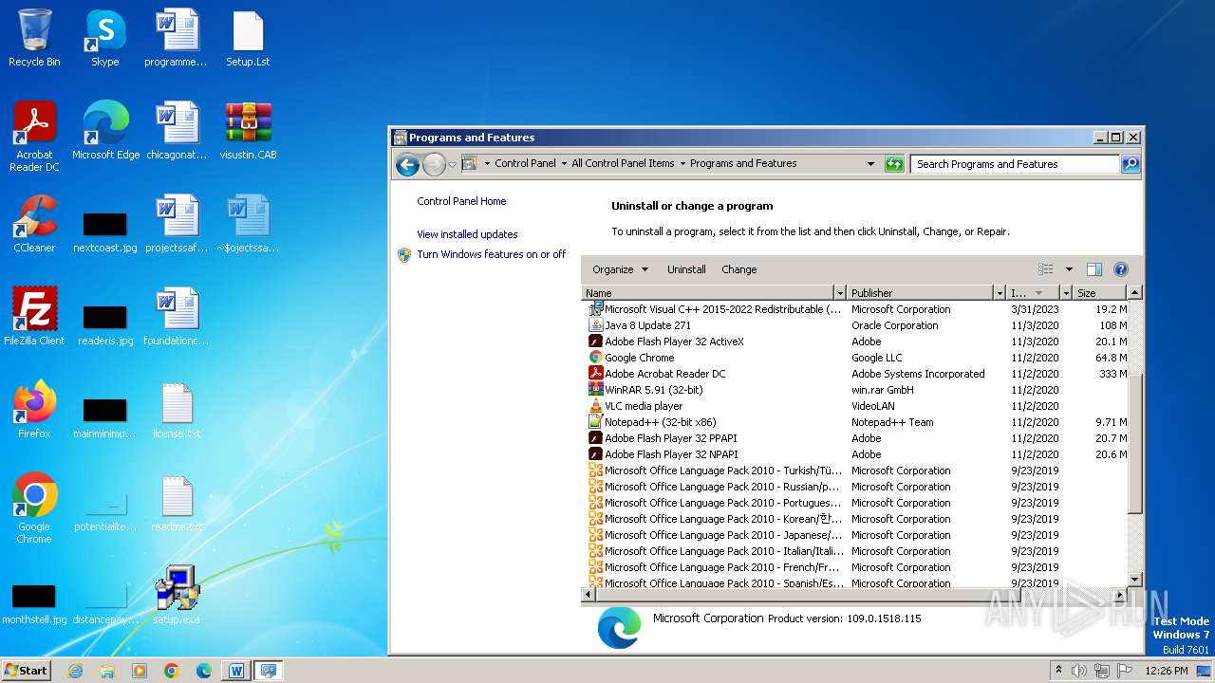This screenshot has height=683, width=1215.
Task: Select the license.txt file icon
Action: point(177,410)
